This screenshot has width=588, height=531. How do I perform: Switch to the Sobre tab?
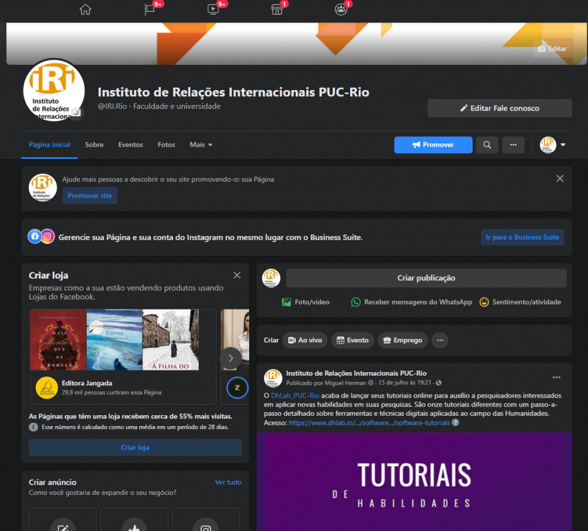pos(94,145)
